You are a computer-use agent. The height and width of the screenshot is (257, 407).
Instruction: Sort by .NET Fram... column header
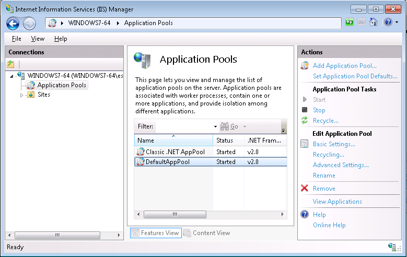pyautogui.click(x=265, y=141)
